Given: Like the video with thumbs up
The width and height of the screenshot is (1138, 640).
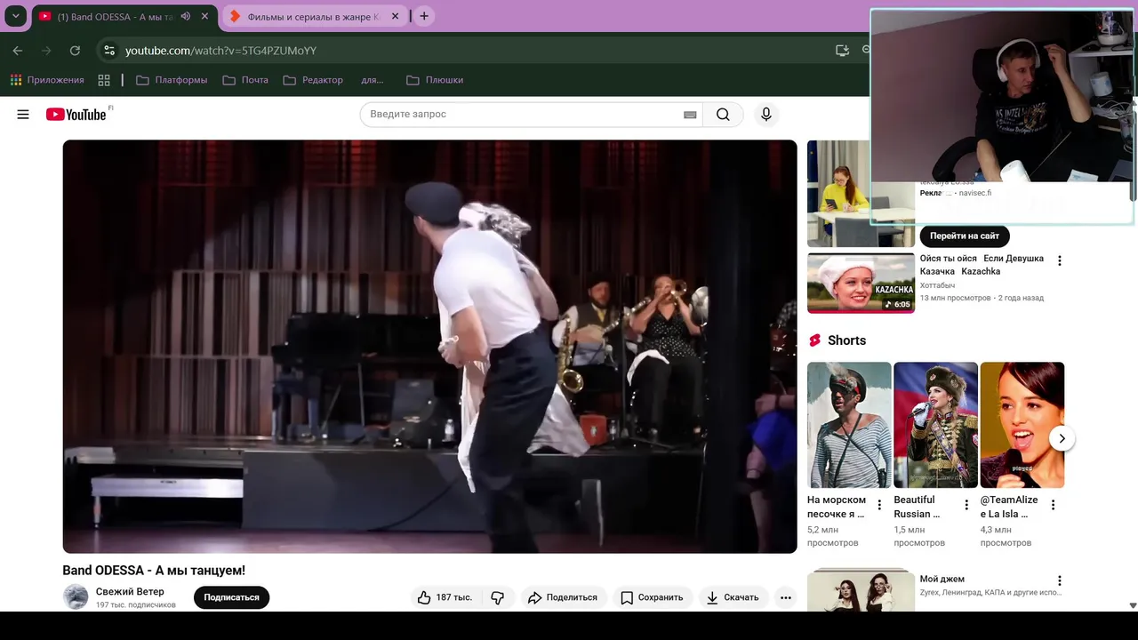Looking at the screenshot, I should tap(445, 597).
